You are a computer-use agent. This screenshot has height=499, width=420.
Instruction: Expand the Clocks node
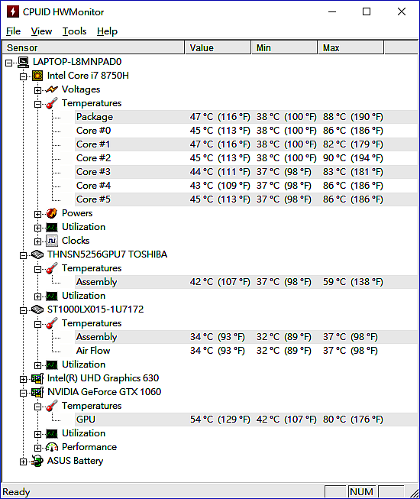pos(37,242)
